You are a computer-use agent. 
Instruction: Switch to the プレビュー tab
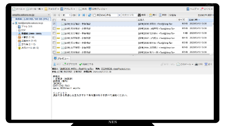(x=62, y=58)
